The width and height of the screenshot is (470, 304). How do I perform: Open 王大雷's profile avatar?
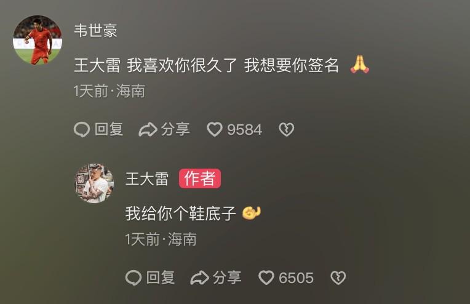pyautogui.click(x=94, y=183)
